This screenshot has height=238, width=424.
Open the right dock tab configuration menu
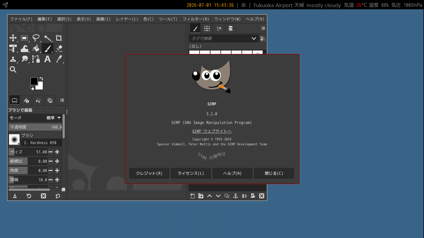tap(263, 28)
